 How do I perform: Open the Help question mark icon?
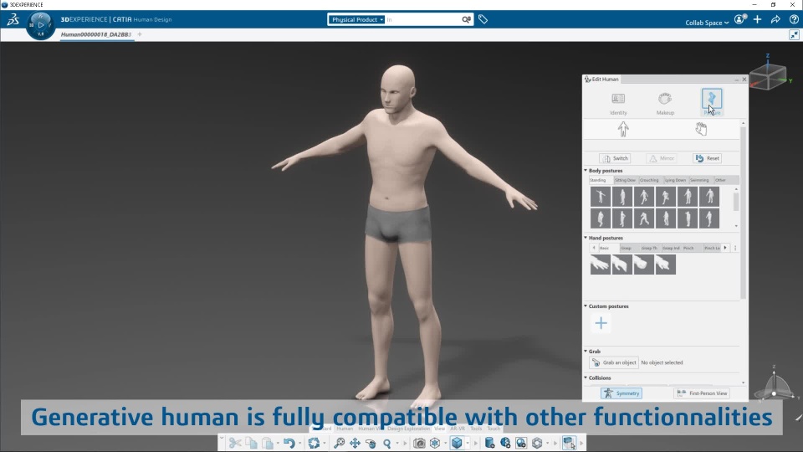pos(794,19)
